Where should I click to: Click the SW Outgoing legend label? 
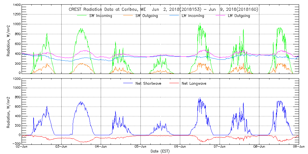[x=147, y=16]
